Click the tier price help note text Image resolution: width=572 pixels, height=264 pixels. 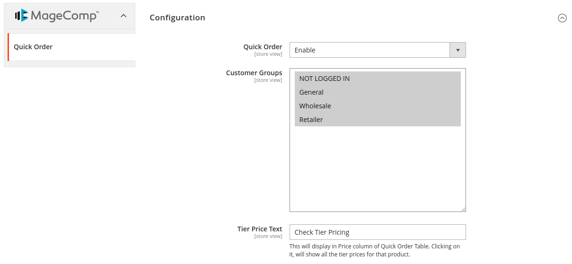pyautogui.click(x=374, y=250)
